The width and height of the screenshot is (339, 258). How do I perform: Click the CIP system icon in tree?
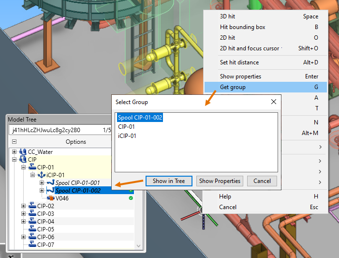[x=23, y=159]
